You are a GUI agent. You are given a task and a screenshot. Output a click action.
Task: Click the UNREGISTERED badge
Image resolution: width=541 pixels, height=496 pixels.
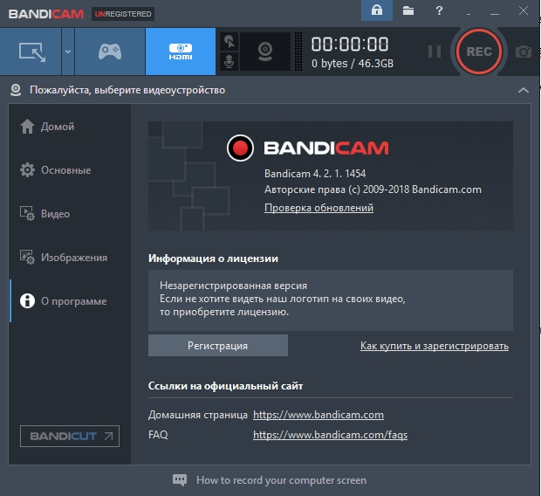123,14
